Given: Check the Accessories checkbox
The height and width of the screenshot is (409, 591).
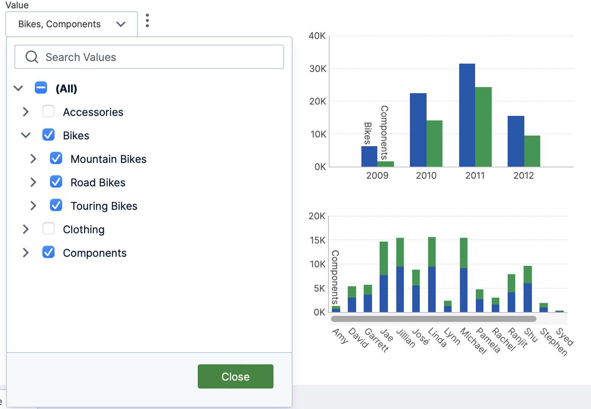Looking at the screenshot, I should pos(48,111).
